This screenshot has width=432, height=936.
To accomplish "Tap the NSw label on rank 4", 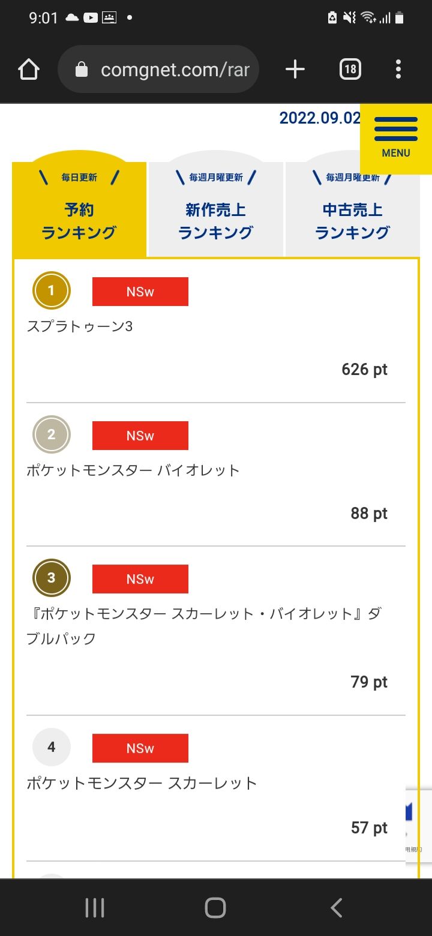I will pos(140,748).
